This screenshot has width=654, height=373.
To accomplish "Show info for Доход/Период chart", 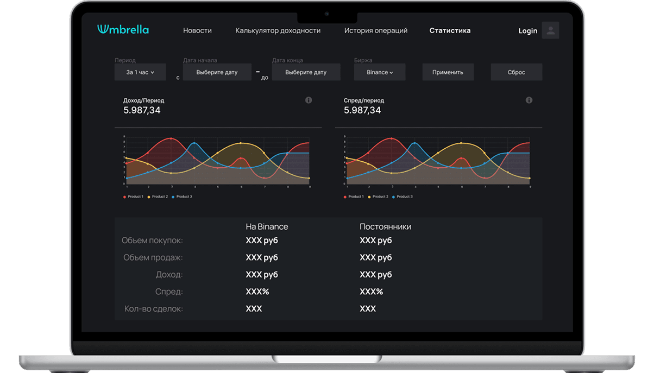I will coord(309,100).
